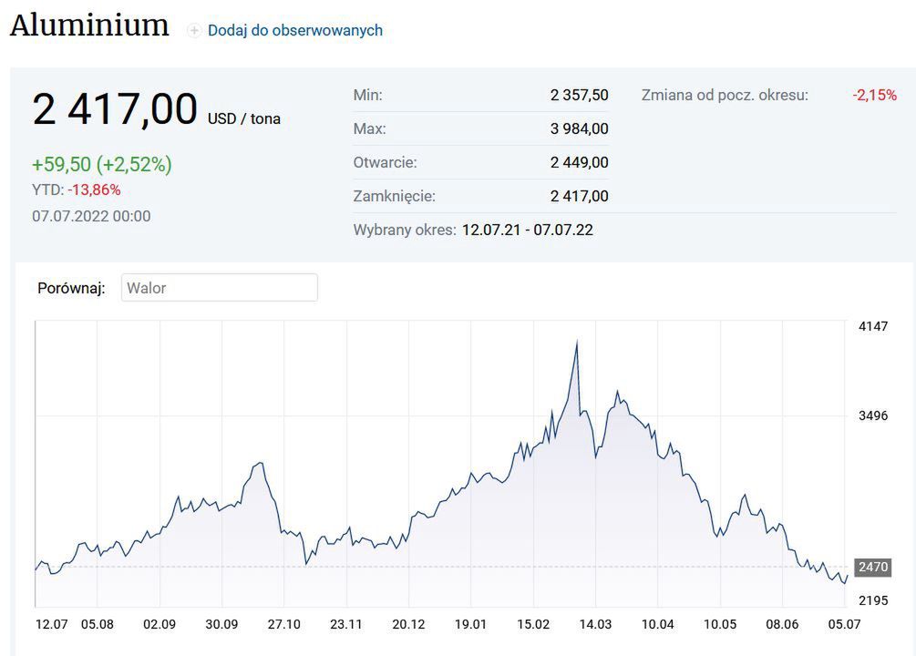Image resolution: width=916 pixels, height=656 pixels.
Task: Click the selected period 12.07.21 - 07.07.22
Action: coord(528,230)
